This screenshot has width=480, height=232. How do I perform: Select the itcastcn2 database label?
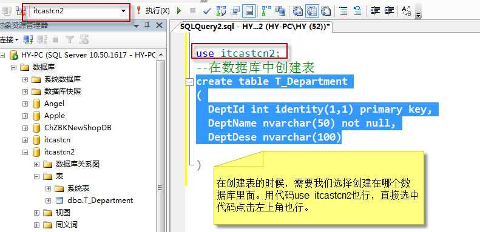pyautogui.click(x=59, y=152)
